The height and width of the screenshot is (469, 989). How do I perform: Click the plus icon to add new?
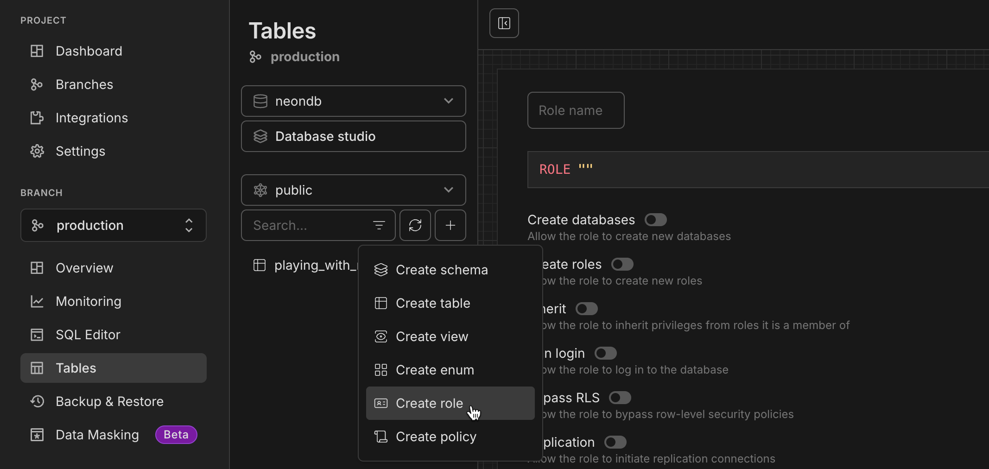point(450,225)
